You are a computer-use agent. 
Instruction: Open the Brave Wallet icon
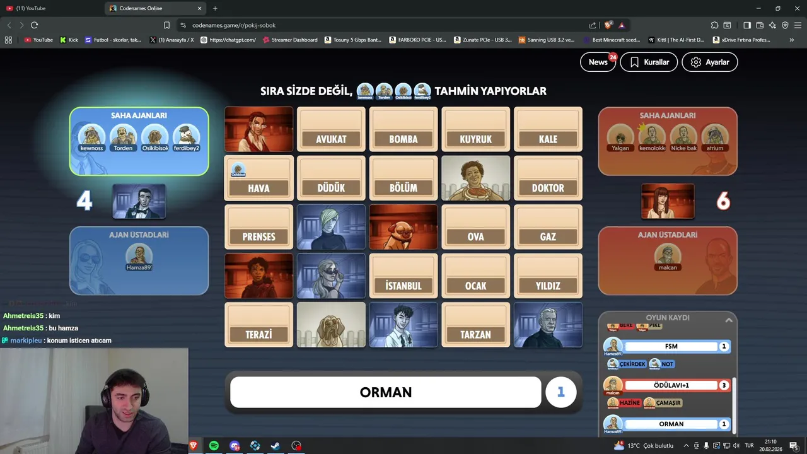click(x=760, y=25)
